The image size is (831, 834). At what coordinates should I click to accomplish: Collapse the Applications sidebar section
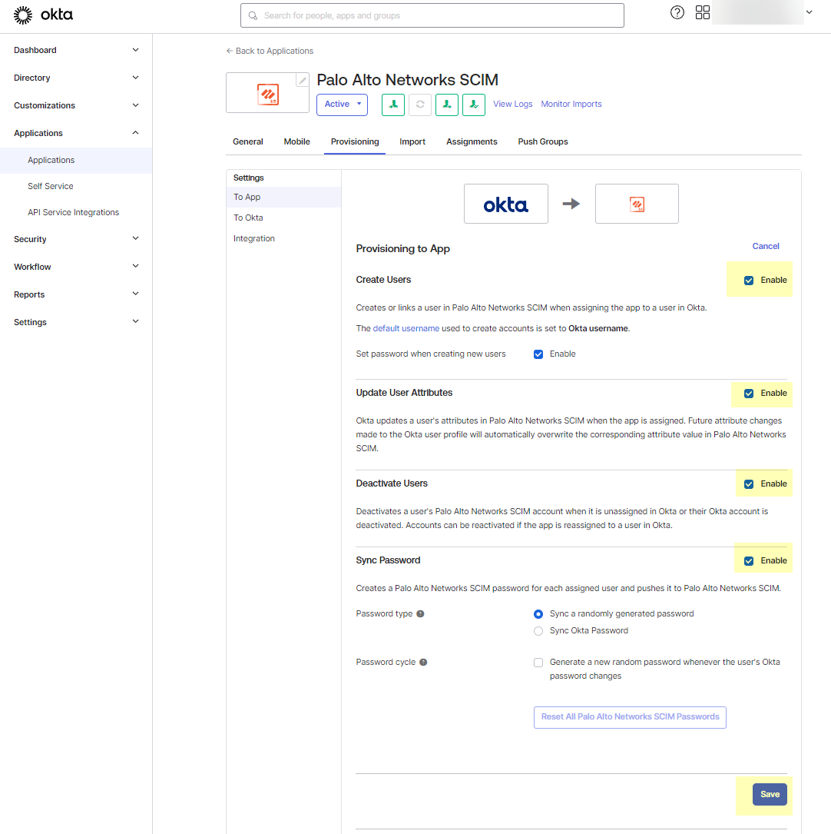pyautogui.click(x=76, y=133)
